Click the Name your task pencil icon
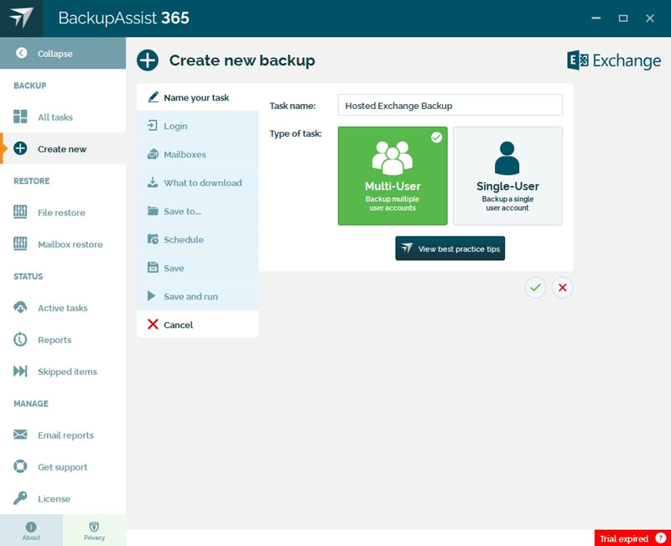 (153, 96)
